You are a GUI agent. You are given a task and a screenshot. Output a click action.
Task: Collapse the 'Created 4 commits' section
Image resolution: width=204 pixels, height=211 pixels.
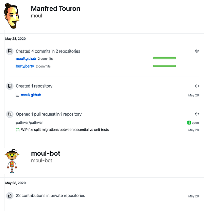click(x=197, y=51)
